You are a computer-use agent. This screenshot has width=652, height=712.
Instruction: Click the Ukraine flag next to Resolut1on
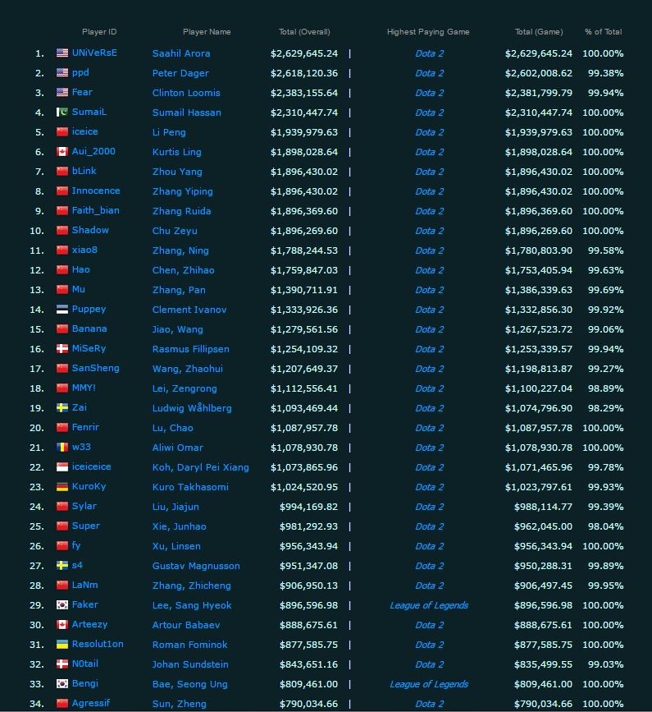tap(62, 645)
